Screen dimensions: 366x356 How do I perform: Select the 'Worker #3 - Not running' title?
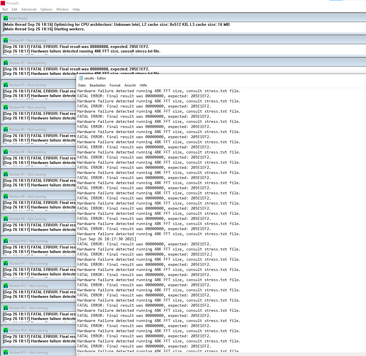[x=28, y=85]
